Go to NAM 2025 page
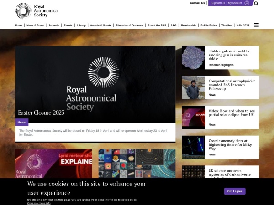The image size is (274, 205). click(243, 25)
